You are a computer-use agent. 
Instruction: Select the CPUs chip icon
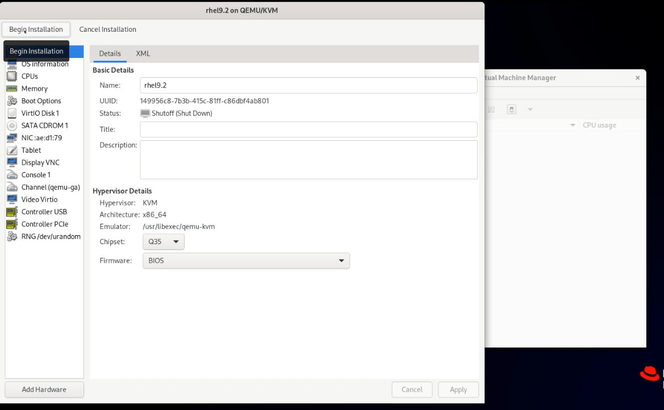click(12, 76)
